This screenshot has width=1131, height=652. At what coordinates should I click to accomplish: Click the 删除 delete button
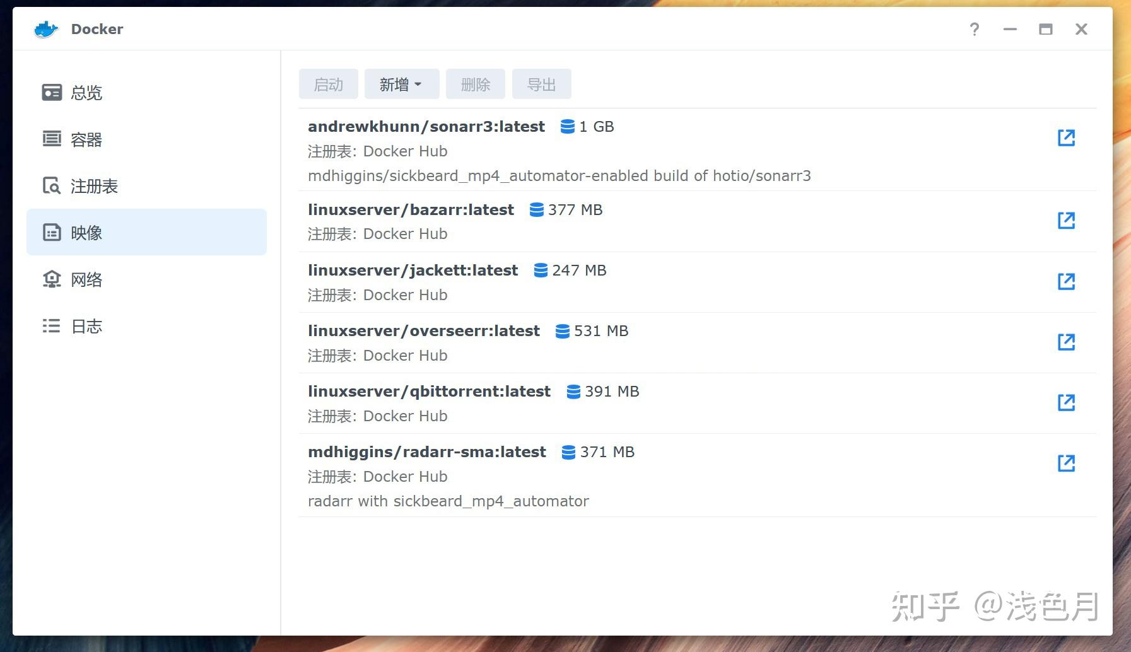click(476, 84)
